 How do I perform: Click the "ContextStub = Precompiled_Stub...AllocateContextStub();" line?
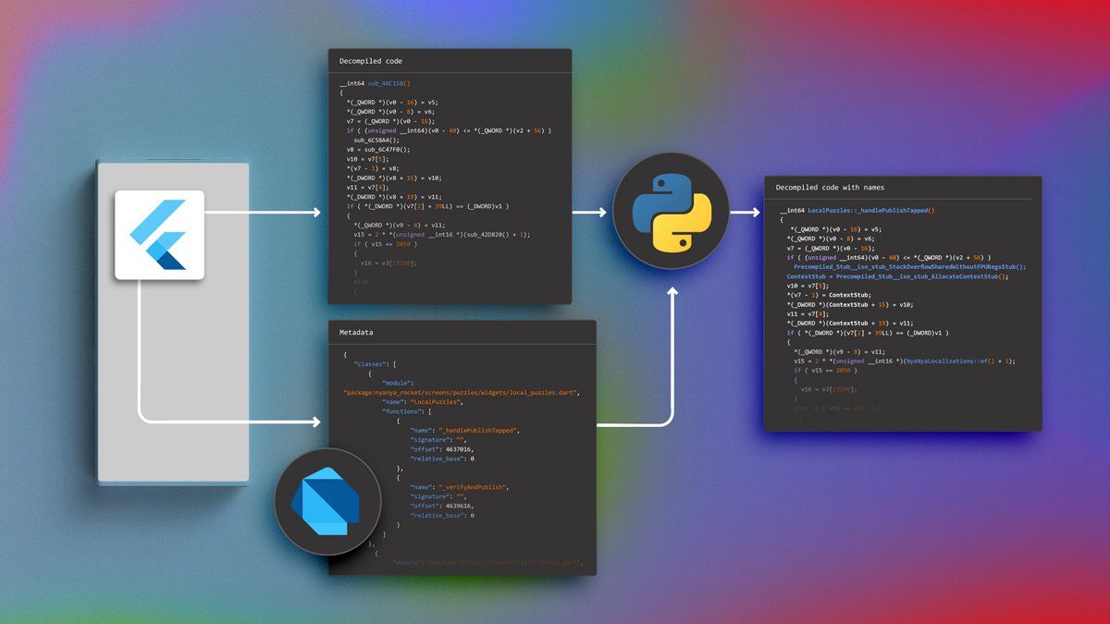pos(898,276)
